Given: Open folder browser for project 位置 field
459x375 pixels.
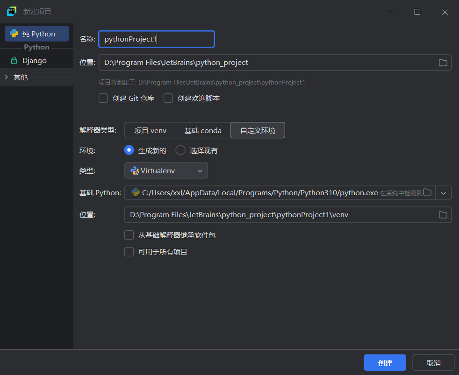Looking at the screenshot, I should tap(443, 63).
